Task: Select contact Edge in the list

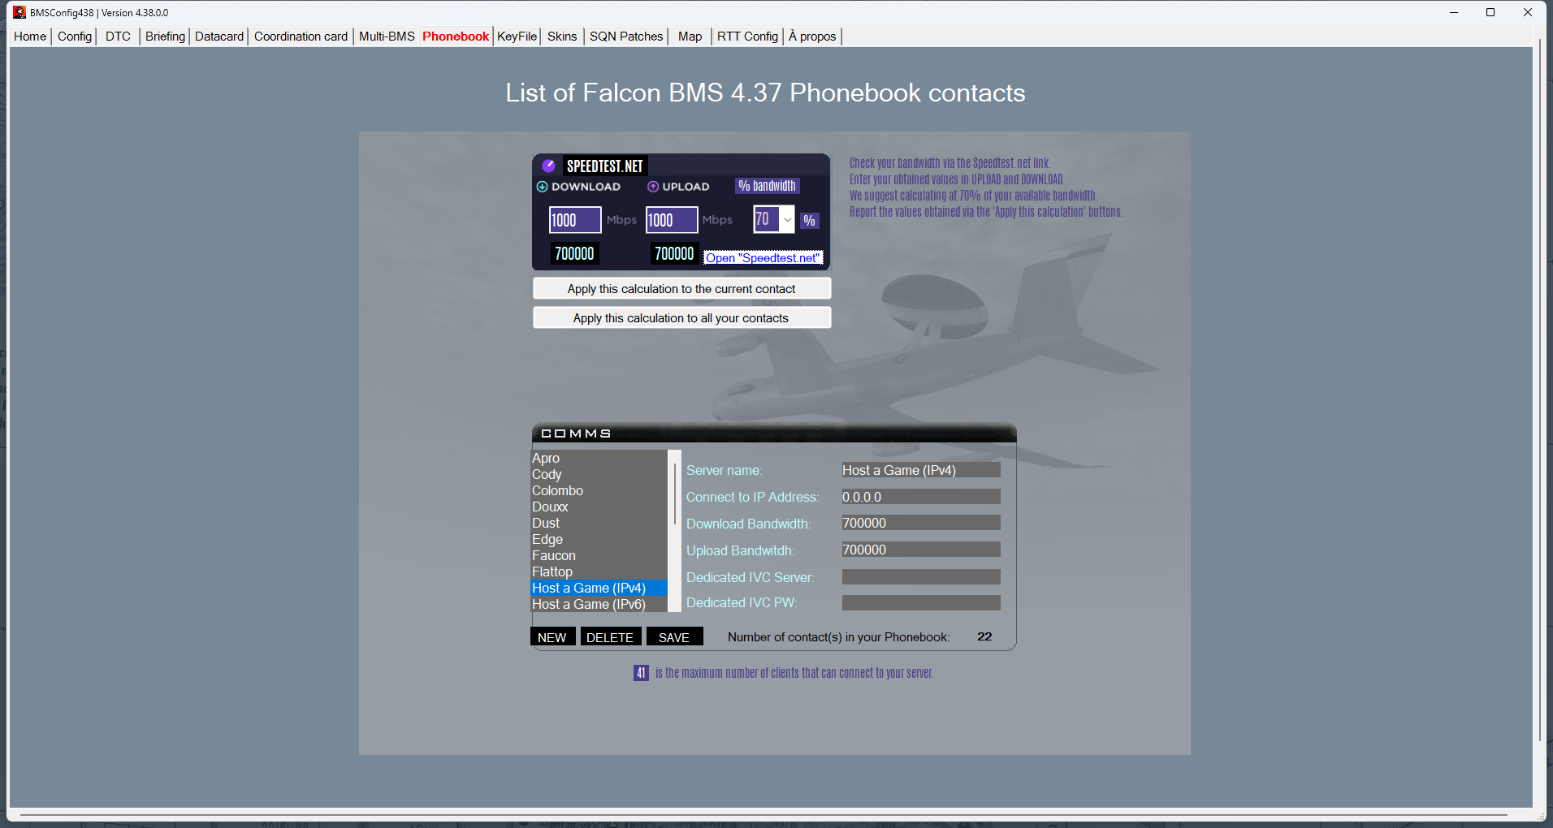Action: pyautogui.click(x=599, y=539)
